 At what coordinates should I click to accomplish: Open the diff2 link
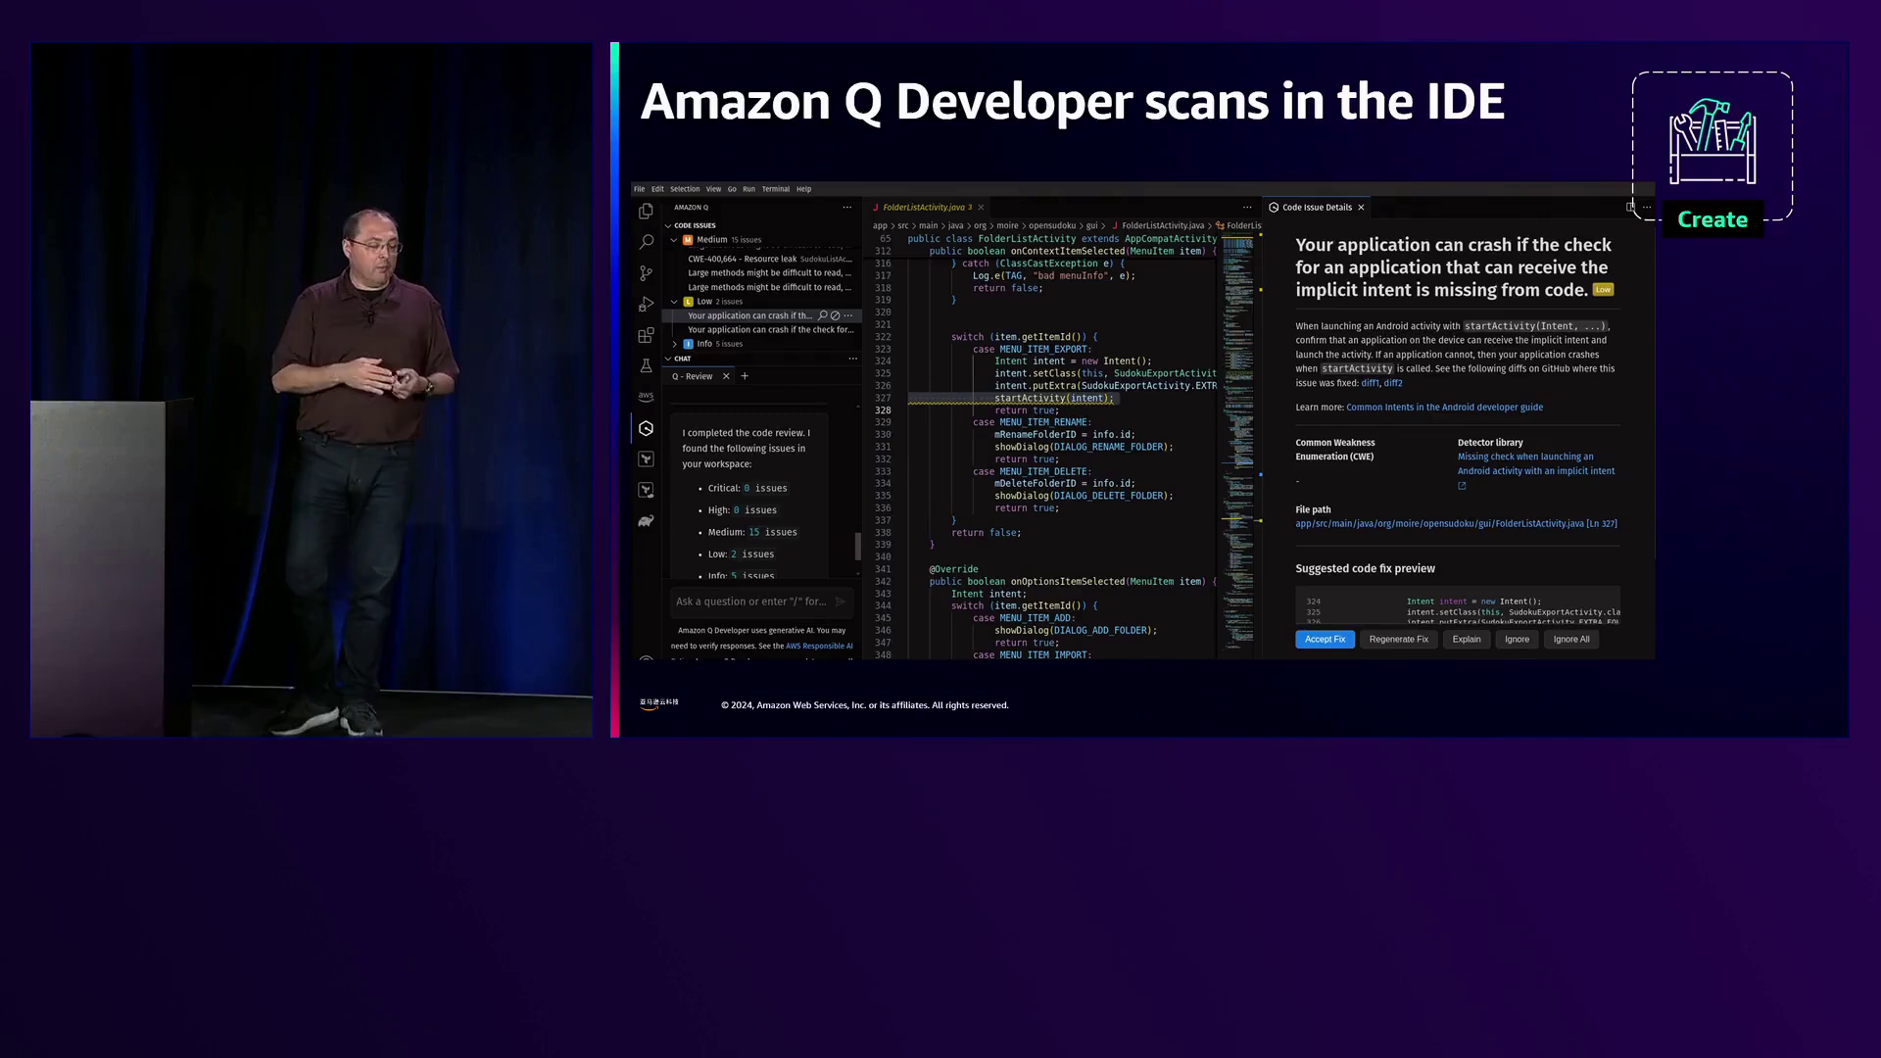tap(1393, 383)
